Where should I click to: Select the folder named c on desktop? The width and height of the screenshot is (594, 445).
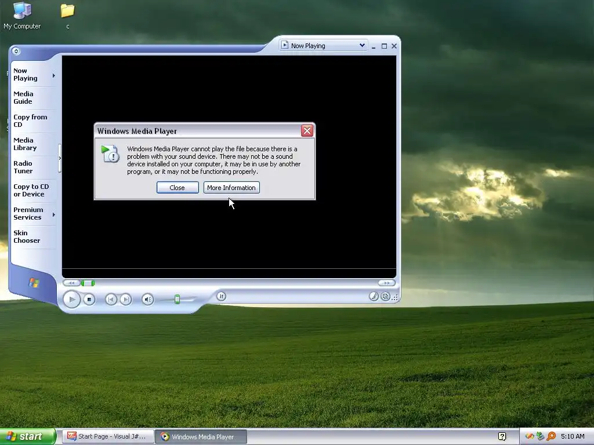point(67,16)
